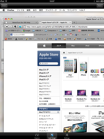This screenshot has height=139, width=104.
Task: Open the Macストア sidebar link
Action: (44, 70)
